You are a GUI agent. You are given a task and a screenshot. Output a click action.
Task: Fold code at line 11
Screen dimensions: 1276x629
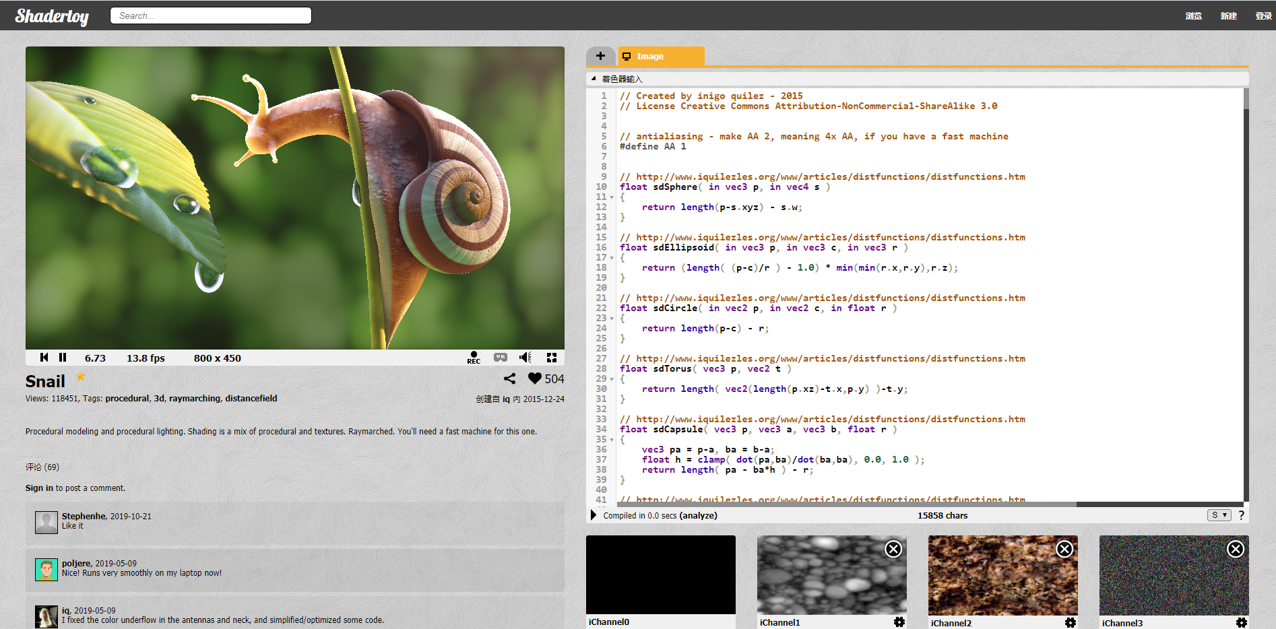point(612,197)
